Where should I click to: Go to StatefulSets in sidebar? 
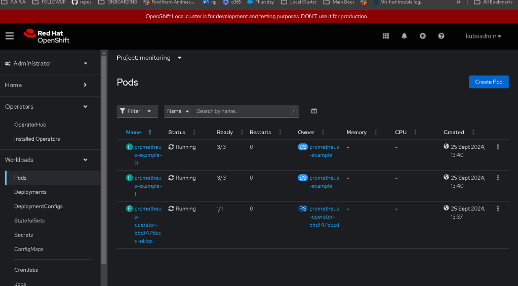coord(29,221)
